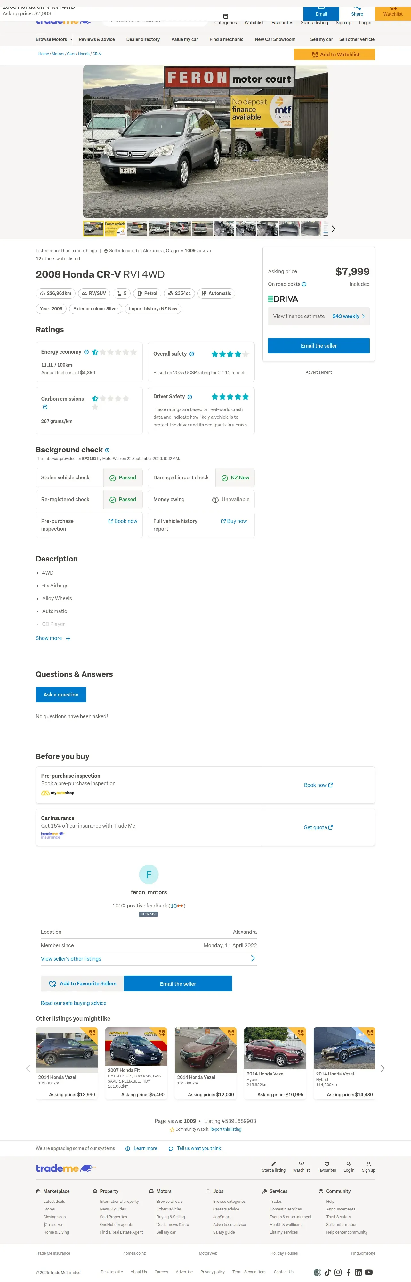
Task: Open Driver Safety info icon
Action: (x=190, y=397)
